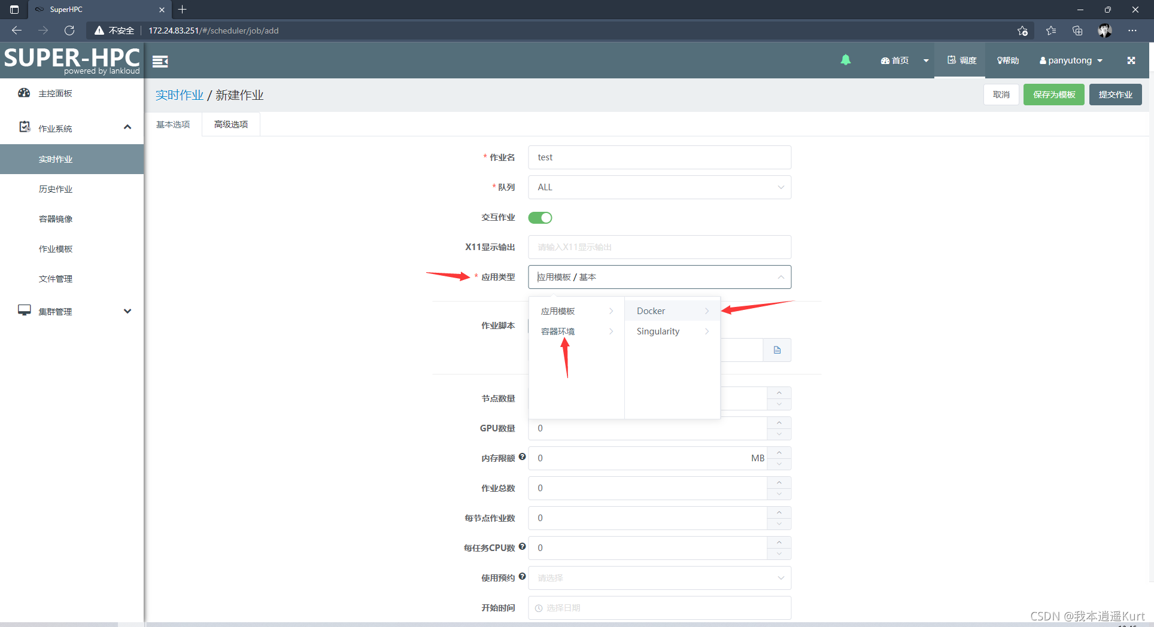Click the browser refresh icon
Viewport: 1154px width, 627px height.
69,31
